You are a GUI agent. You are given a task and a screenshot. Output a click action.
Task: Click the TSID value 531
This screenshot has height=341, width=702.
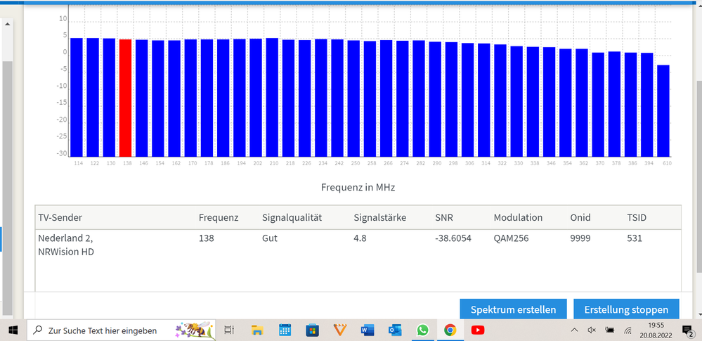tap(635, 238)
